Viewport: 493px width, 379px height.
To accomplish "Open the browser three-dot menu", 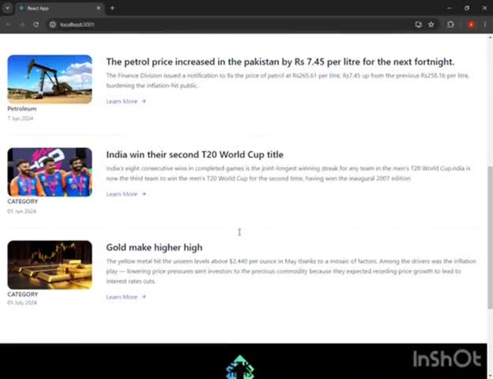I will pyautogui.click(x=485, y=24).
